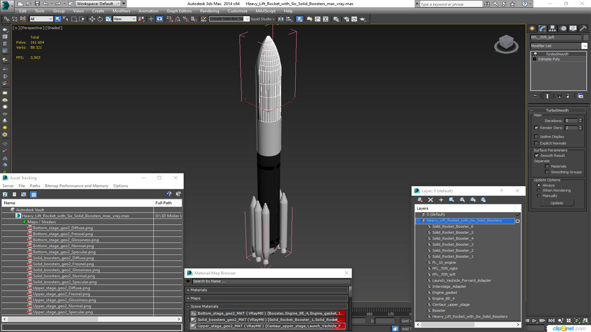Toggle the Render Iters checkbox

coord(536,128)
